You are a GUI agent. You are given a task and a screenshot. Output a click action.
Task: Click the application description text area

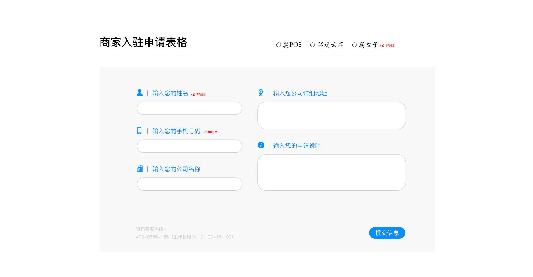pyautogui.click(x=331, y=172)
